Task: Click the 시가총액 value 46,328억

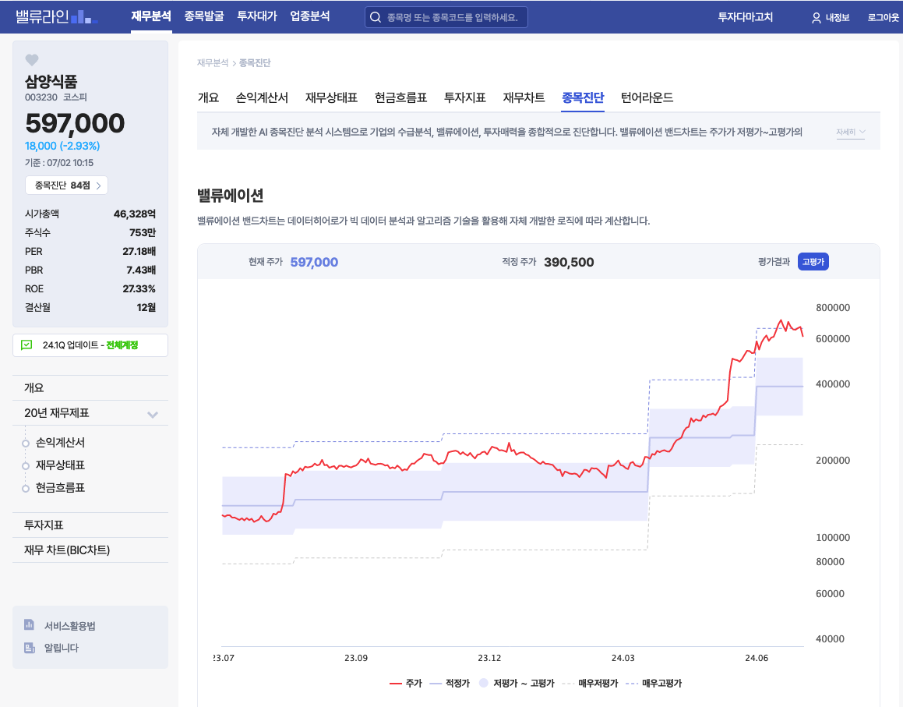Action: point(135,214)
